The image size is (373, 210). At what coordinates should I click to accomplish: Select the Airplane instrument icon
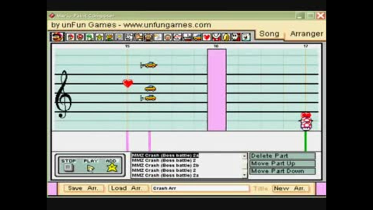178,37
